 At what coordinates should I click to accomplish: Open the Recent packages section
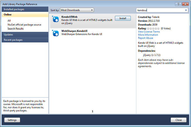click(25, 40)
